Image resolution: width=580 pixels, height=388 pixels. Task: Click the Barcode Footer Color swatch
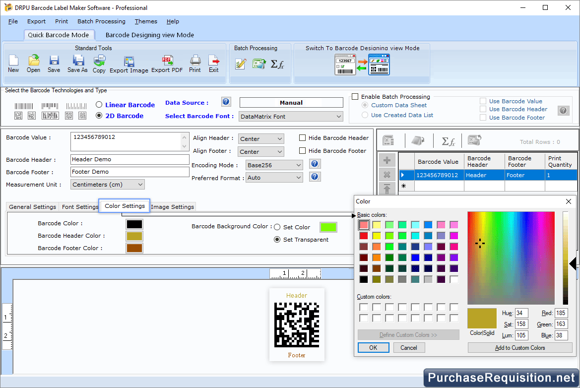[134, 248]
